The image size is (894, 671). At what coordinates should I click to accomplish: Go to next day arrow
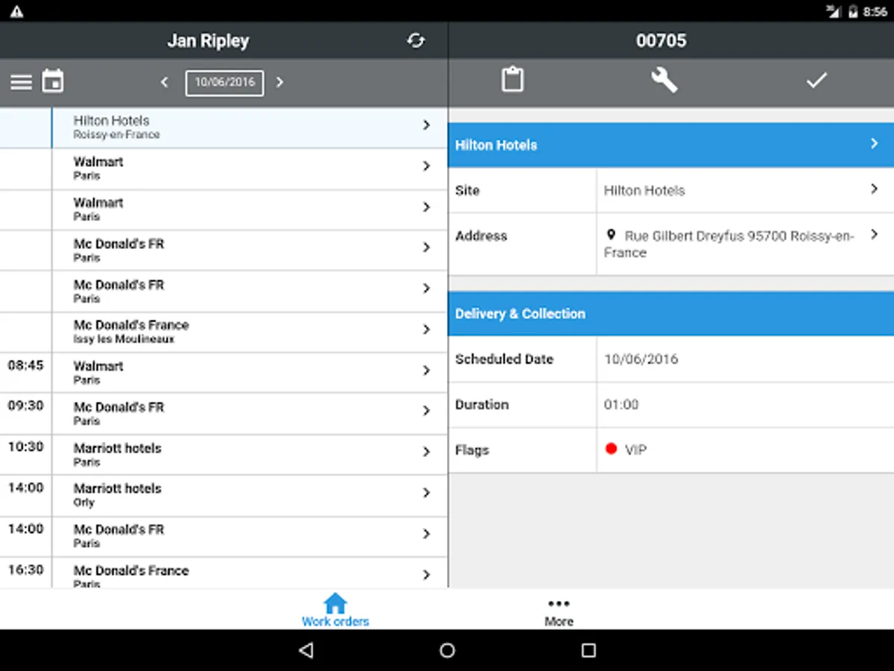[280, 82]
